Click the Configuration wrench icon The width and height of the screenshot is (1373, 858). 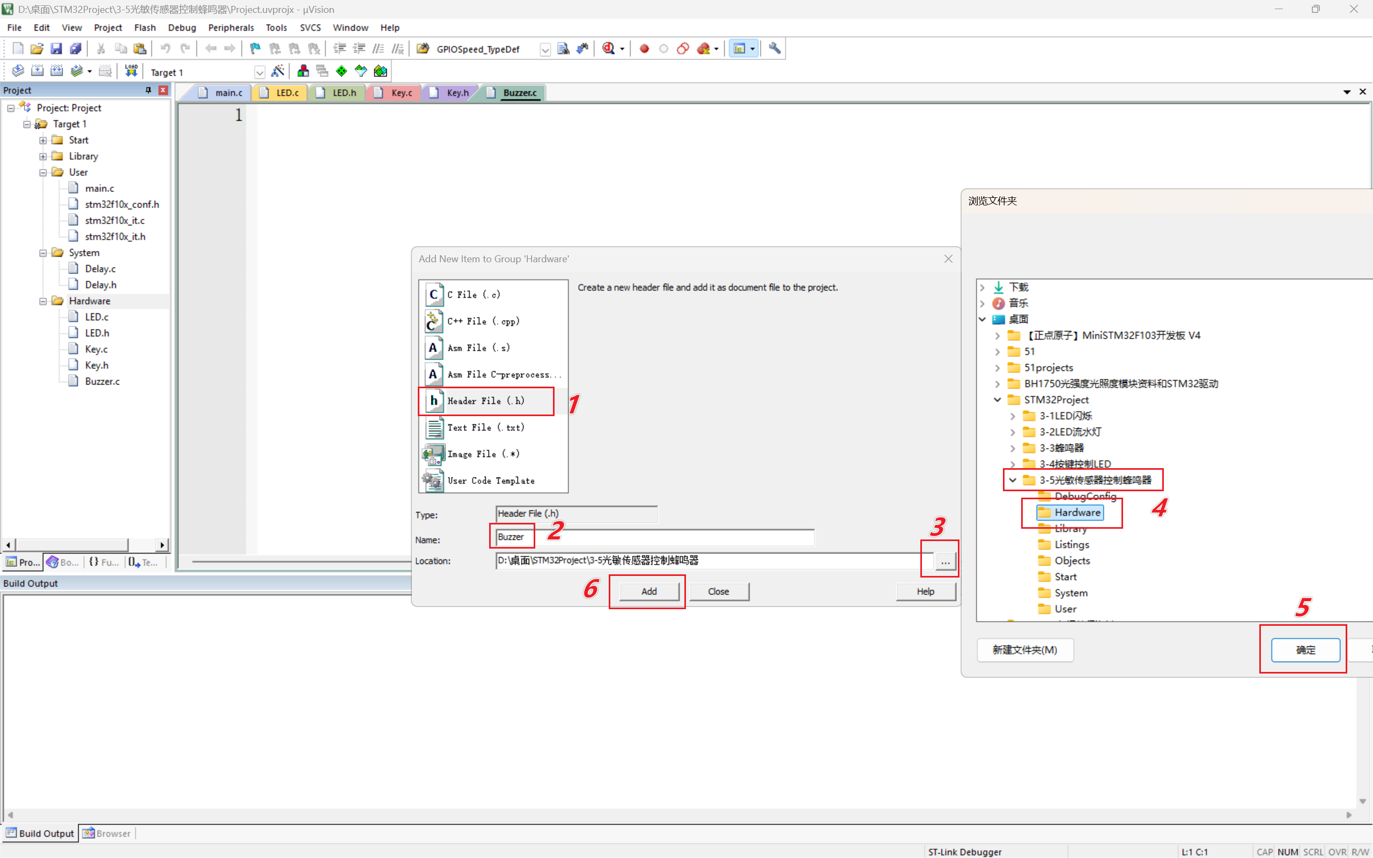click(774, 49)
